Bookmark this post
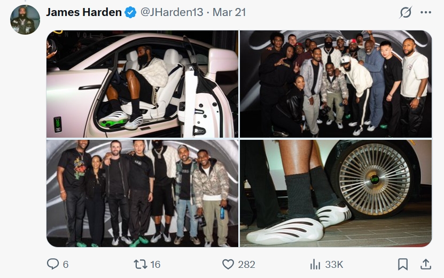 click(x=403, y=264)
